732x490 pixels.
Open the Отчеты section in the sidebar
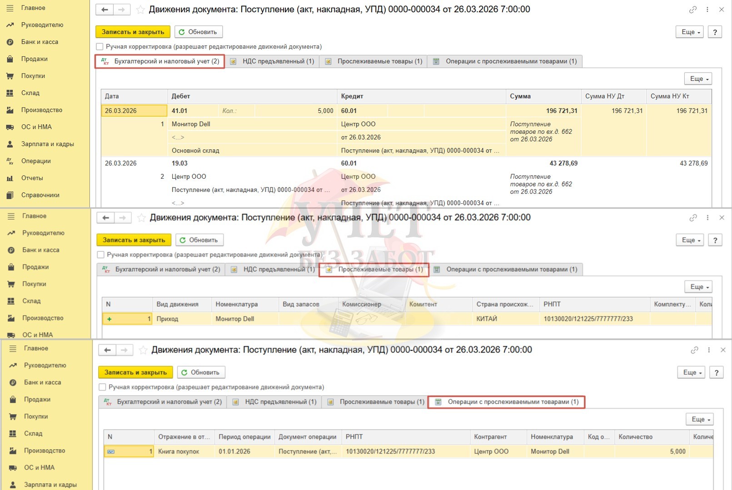[x=31, y=178]
